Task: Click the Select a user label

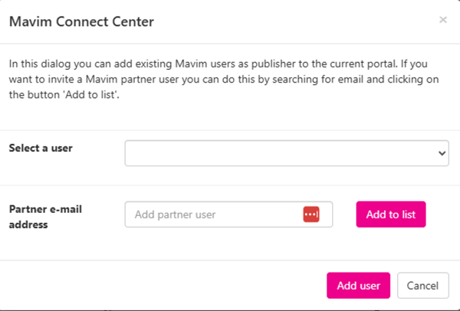Action: [x=41, y=148]
